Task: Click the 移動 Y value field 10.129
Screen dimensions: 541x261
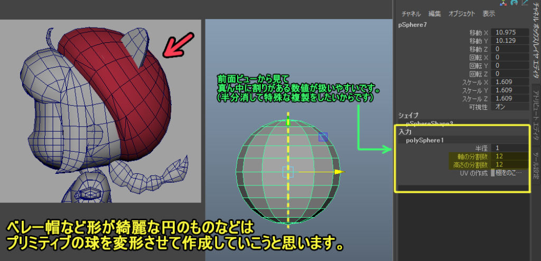Action: [510, 41]
